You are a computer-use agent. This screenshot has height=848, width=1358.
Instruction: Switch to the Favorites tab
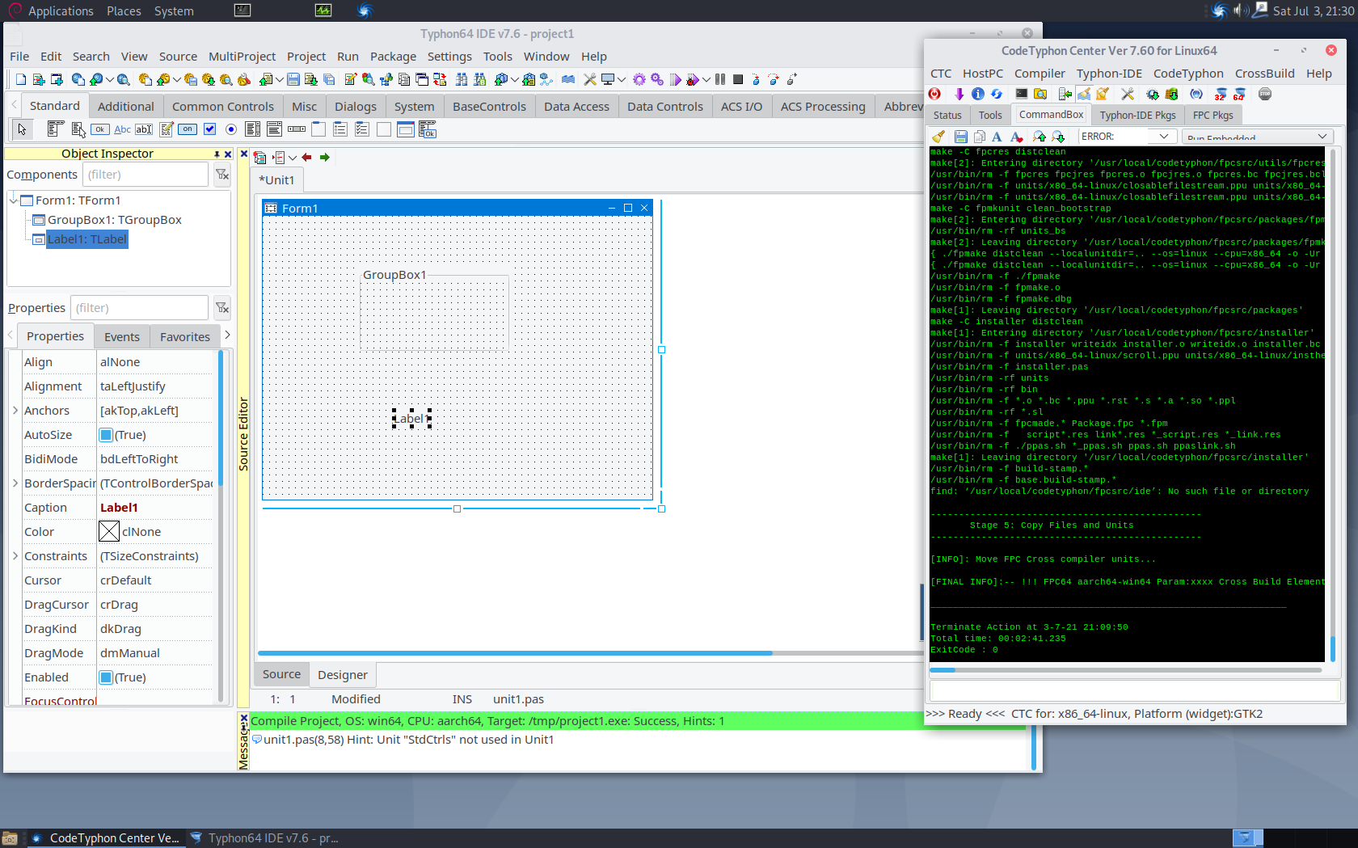tap(185, 337)
